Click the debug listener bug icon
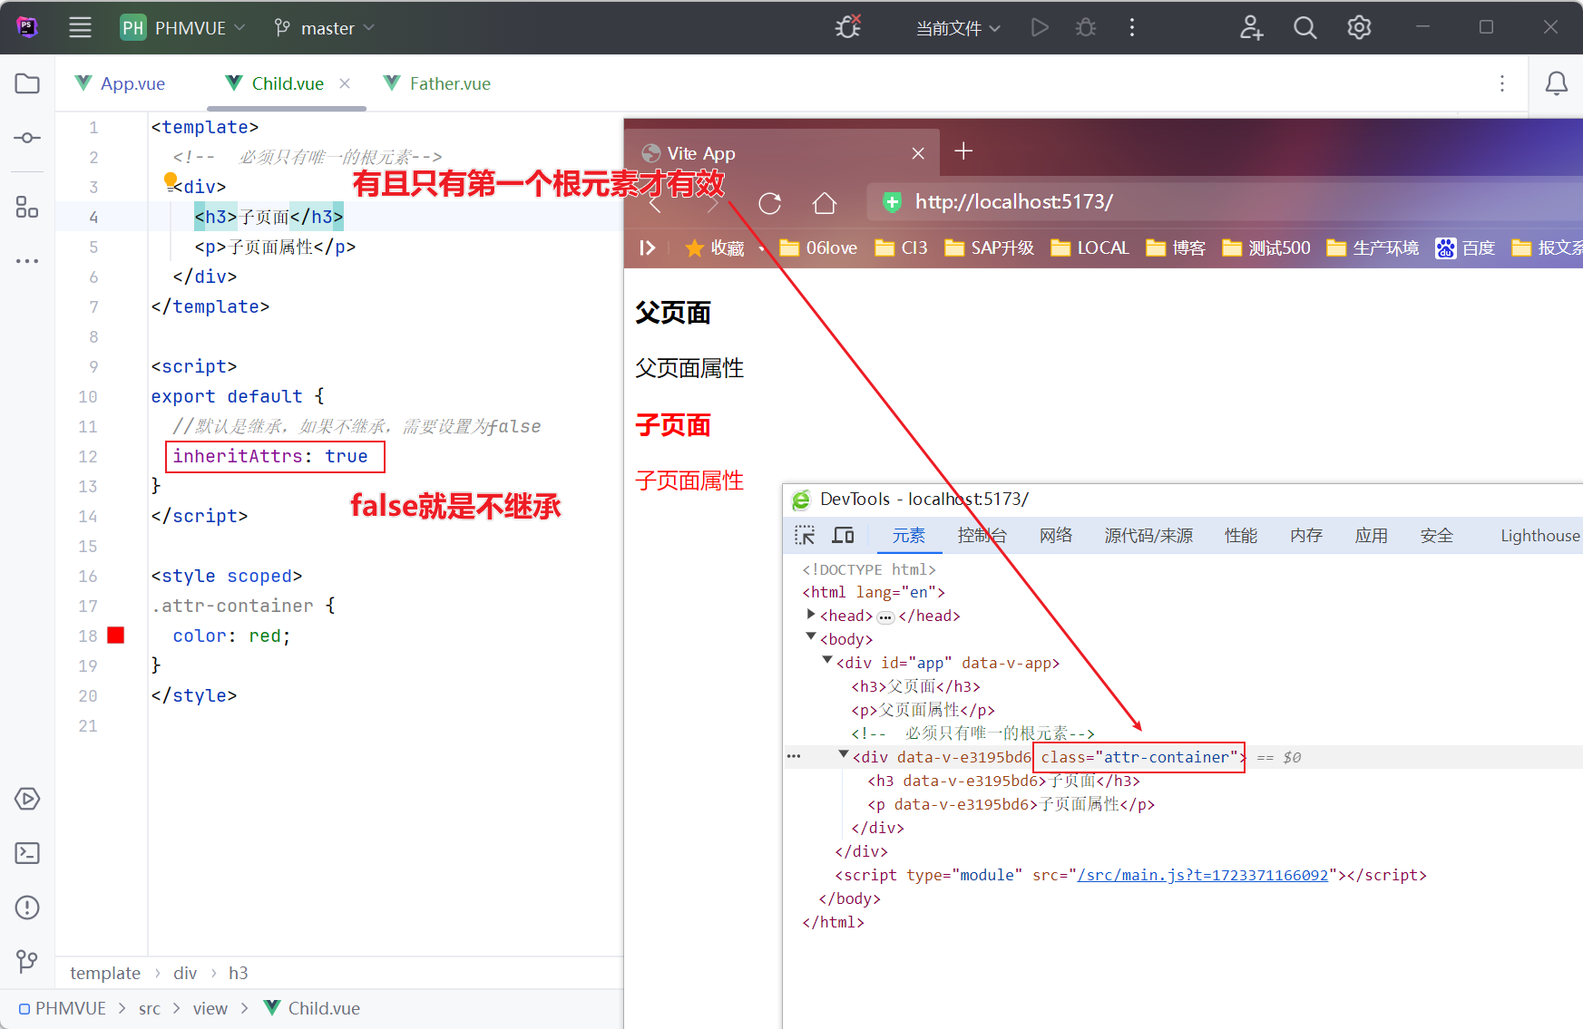Viewport: 1583px width, 1029px height. [x=848, y=27]
